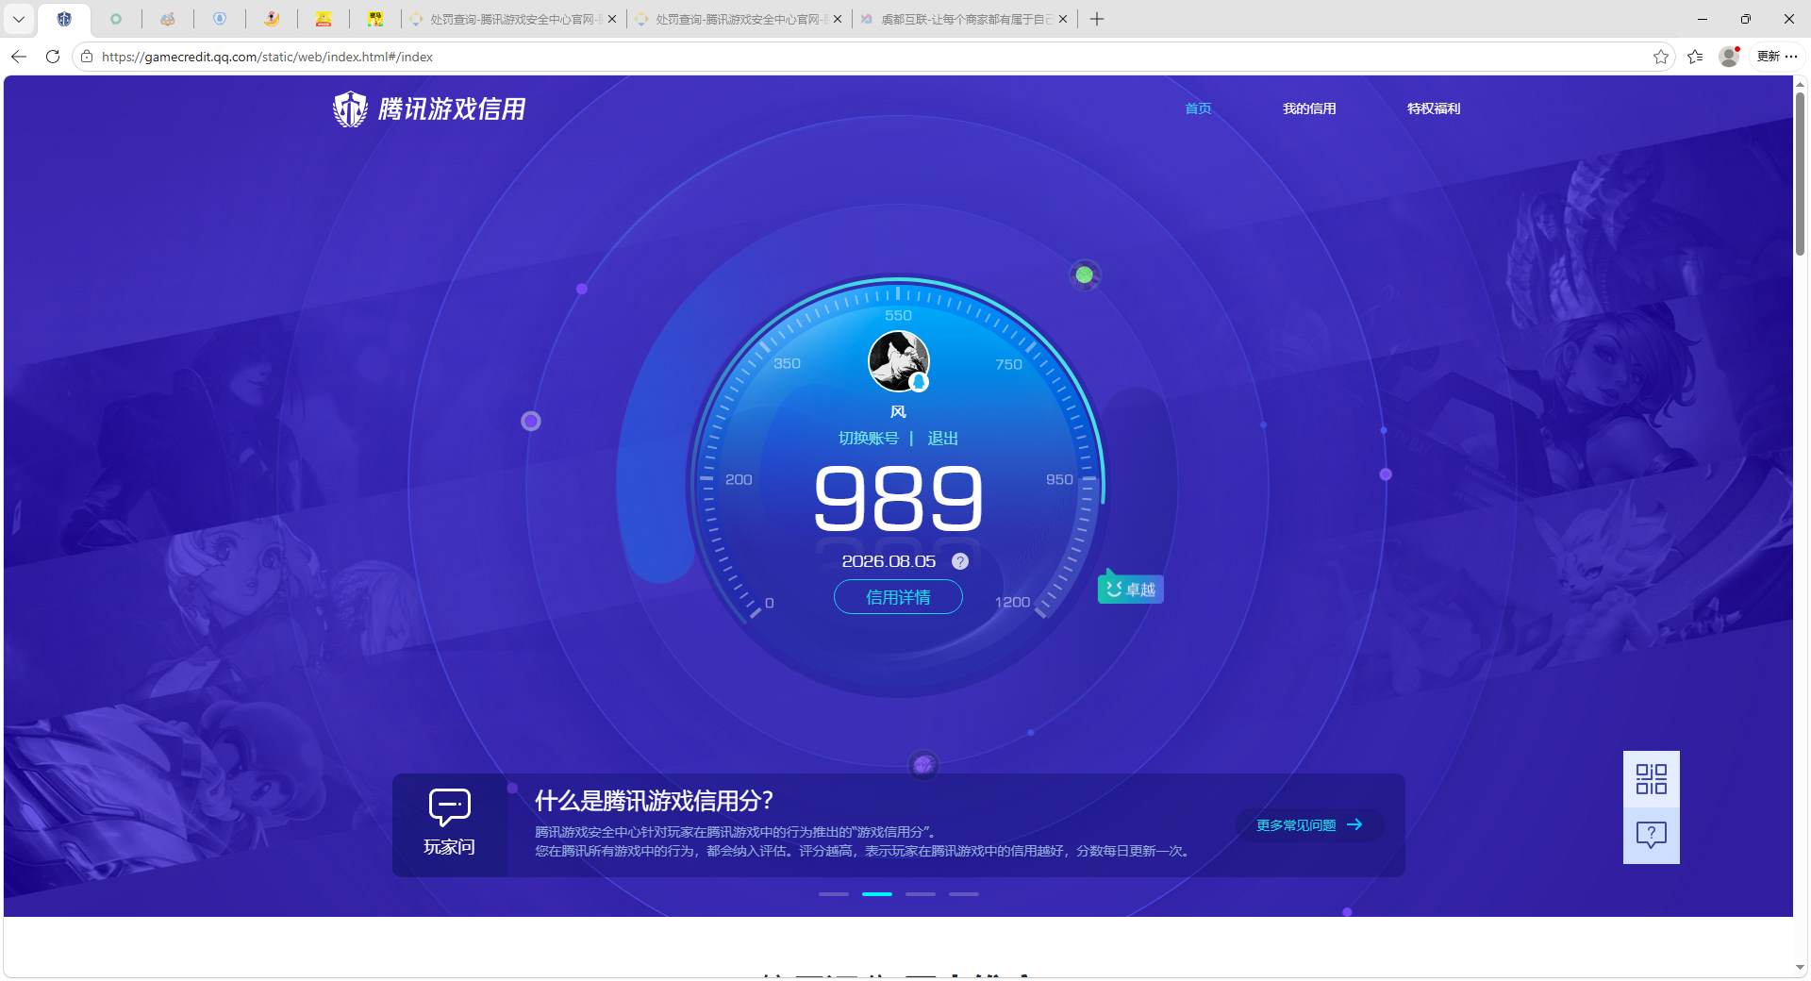Click the 玩家问 chat bubble icon

tap(449, 807)
